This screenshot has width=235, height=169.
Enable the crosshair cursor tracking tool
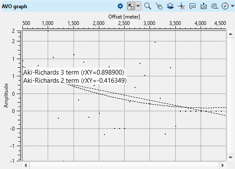[181, 6]
